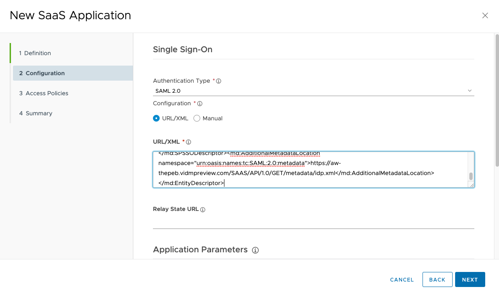Expand the Authentication Type SAML 2.0 dropdown
The height and width of the screenshot is (292, 499).
tap(313, 91)
